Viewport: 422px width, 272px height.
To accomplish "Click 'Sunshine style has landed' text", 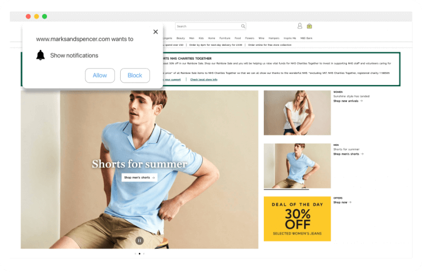I will click(x=351, y=96).
